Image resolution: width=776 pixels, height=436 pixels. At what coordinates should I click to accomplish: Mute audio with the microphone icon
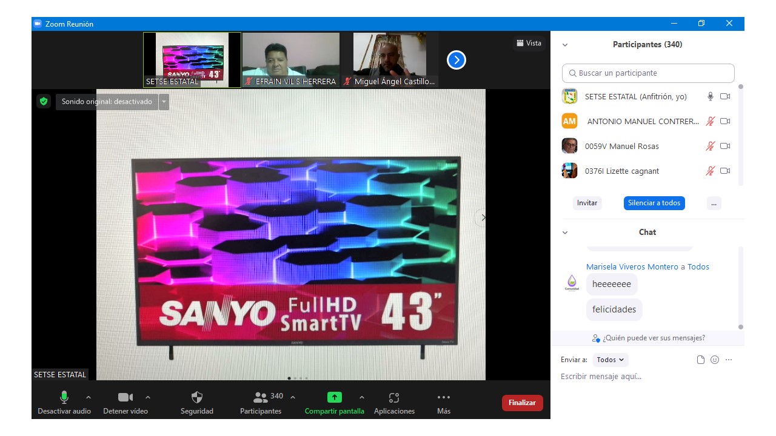point(64,397)
